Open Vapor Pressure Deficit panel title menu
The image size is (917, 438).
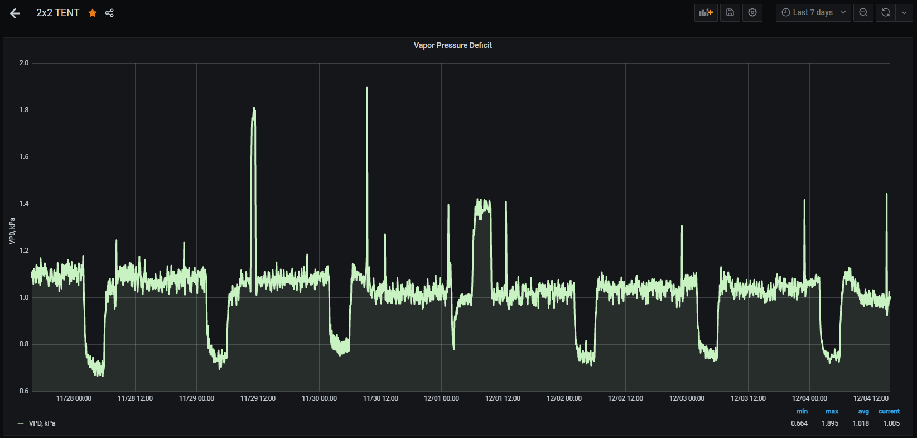tap(453, 45)
